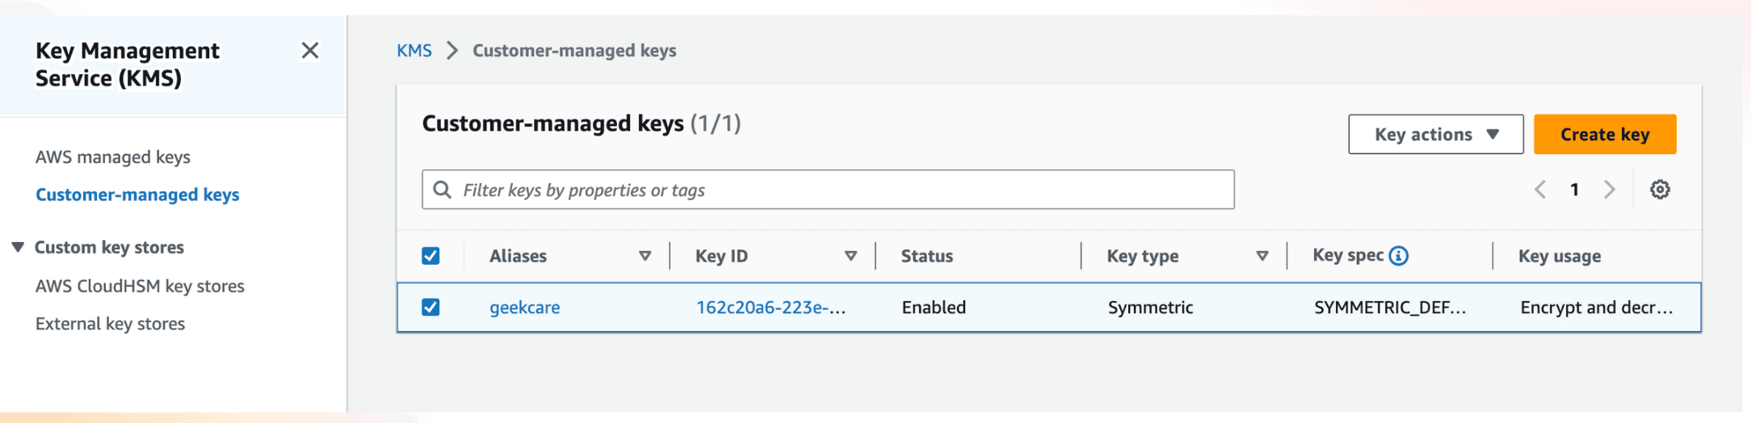Select AWS managed keys in sidebar
Image resolution: width=1751 pixels, height=423 pixels.
(x=113, y=157)
